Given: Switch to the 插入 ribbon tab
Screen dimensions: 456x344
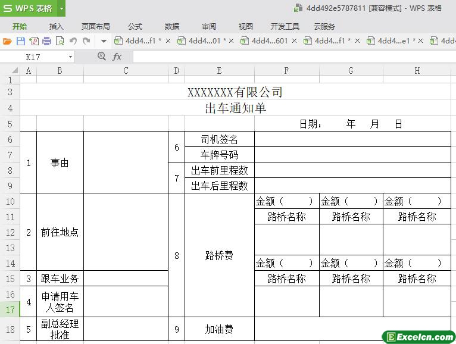Looking at the screenshot, I should coord(56,26).
